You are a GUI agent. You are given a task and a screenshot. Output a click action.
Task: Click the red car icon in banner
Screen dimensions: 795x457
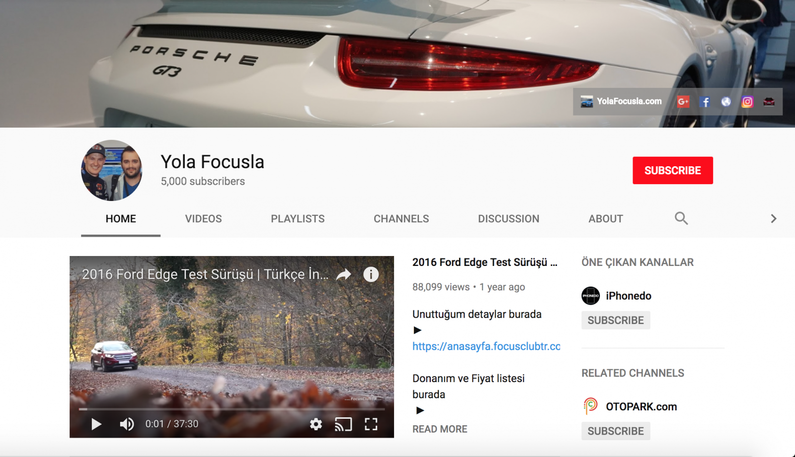[769, 102]
